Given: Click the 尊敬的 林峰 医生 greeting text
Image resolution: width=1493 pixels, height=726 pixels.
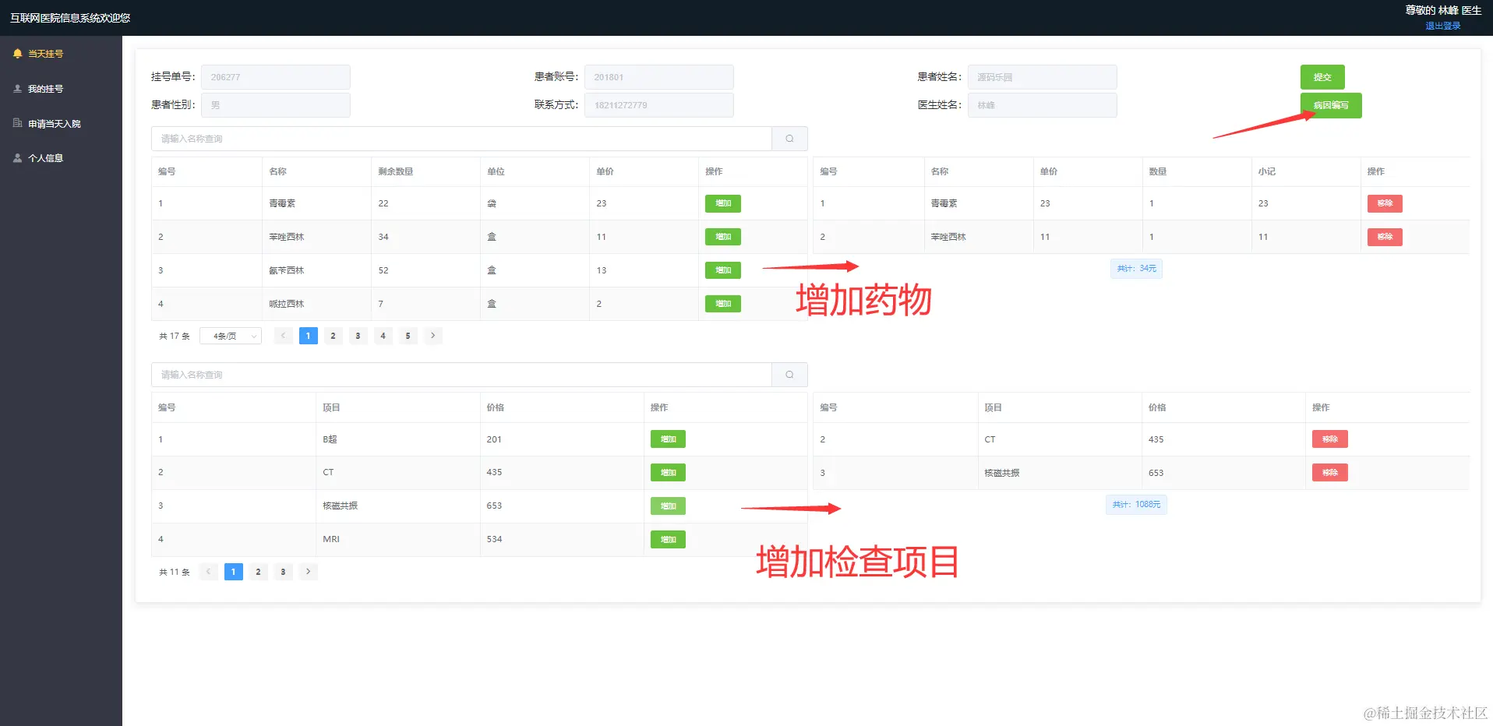Looking at the screenshot, I should (1443, 10).
